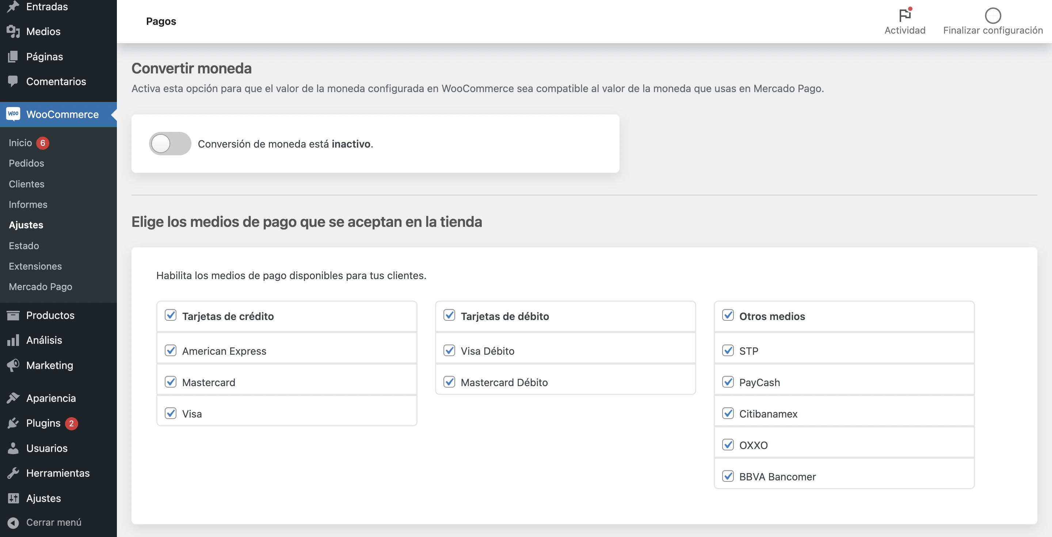
Task: Click the Marketing megaphone icon
Action: pyautogui.click(x=13, y=365)
